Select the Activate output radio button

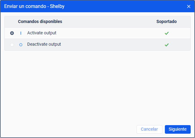click(12, 33)
